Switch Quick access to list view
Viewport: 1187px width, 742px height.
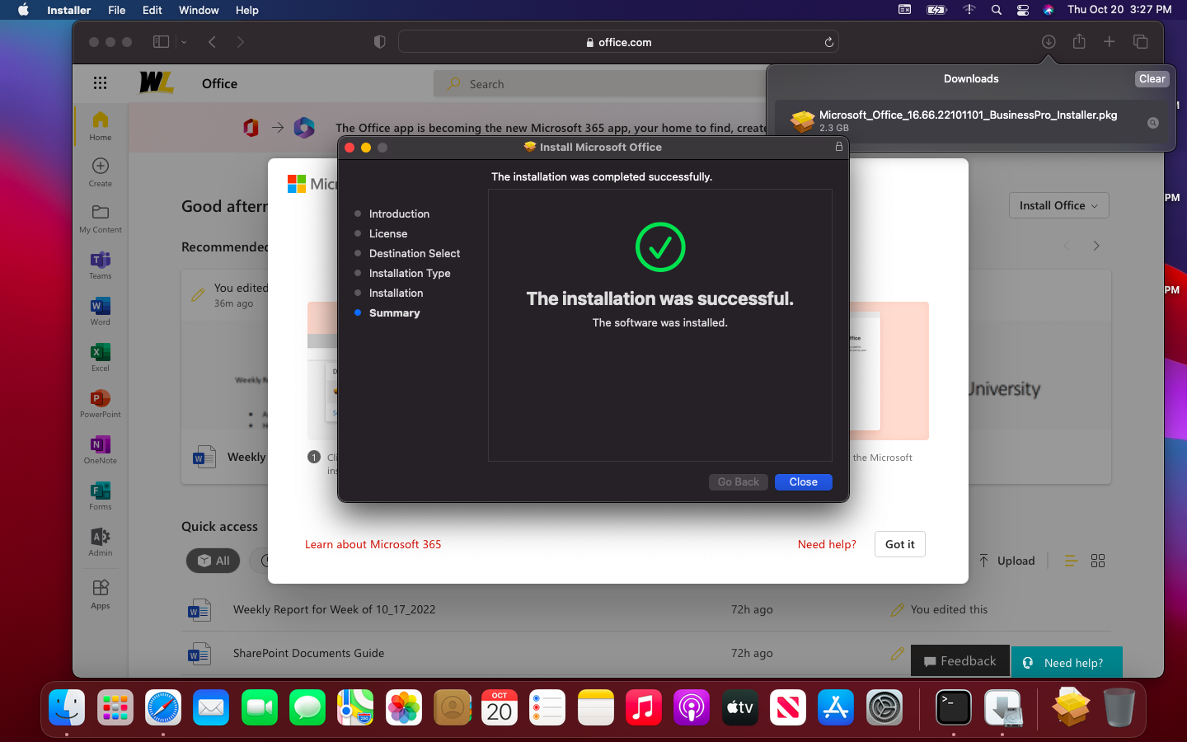(x=1071, y=561)
